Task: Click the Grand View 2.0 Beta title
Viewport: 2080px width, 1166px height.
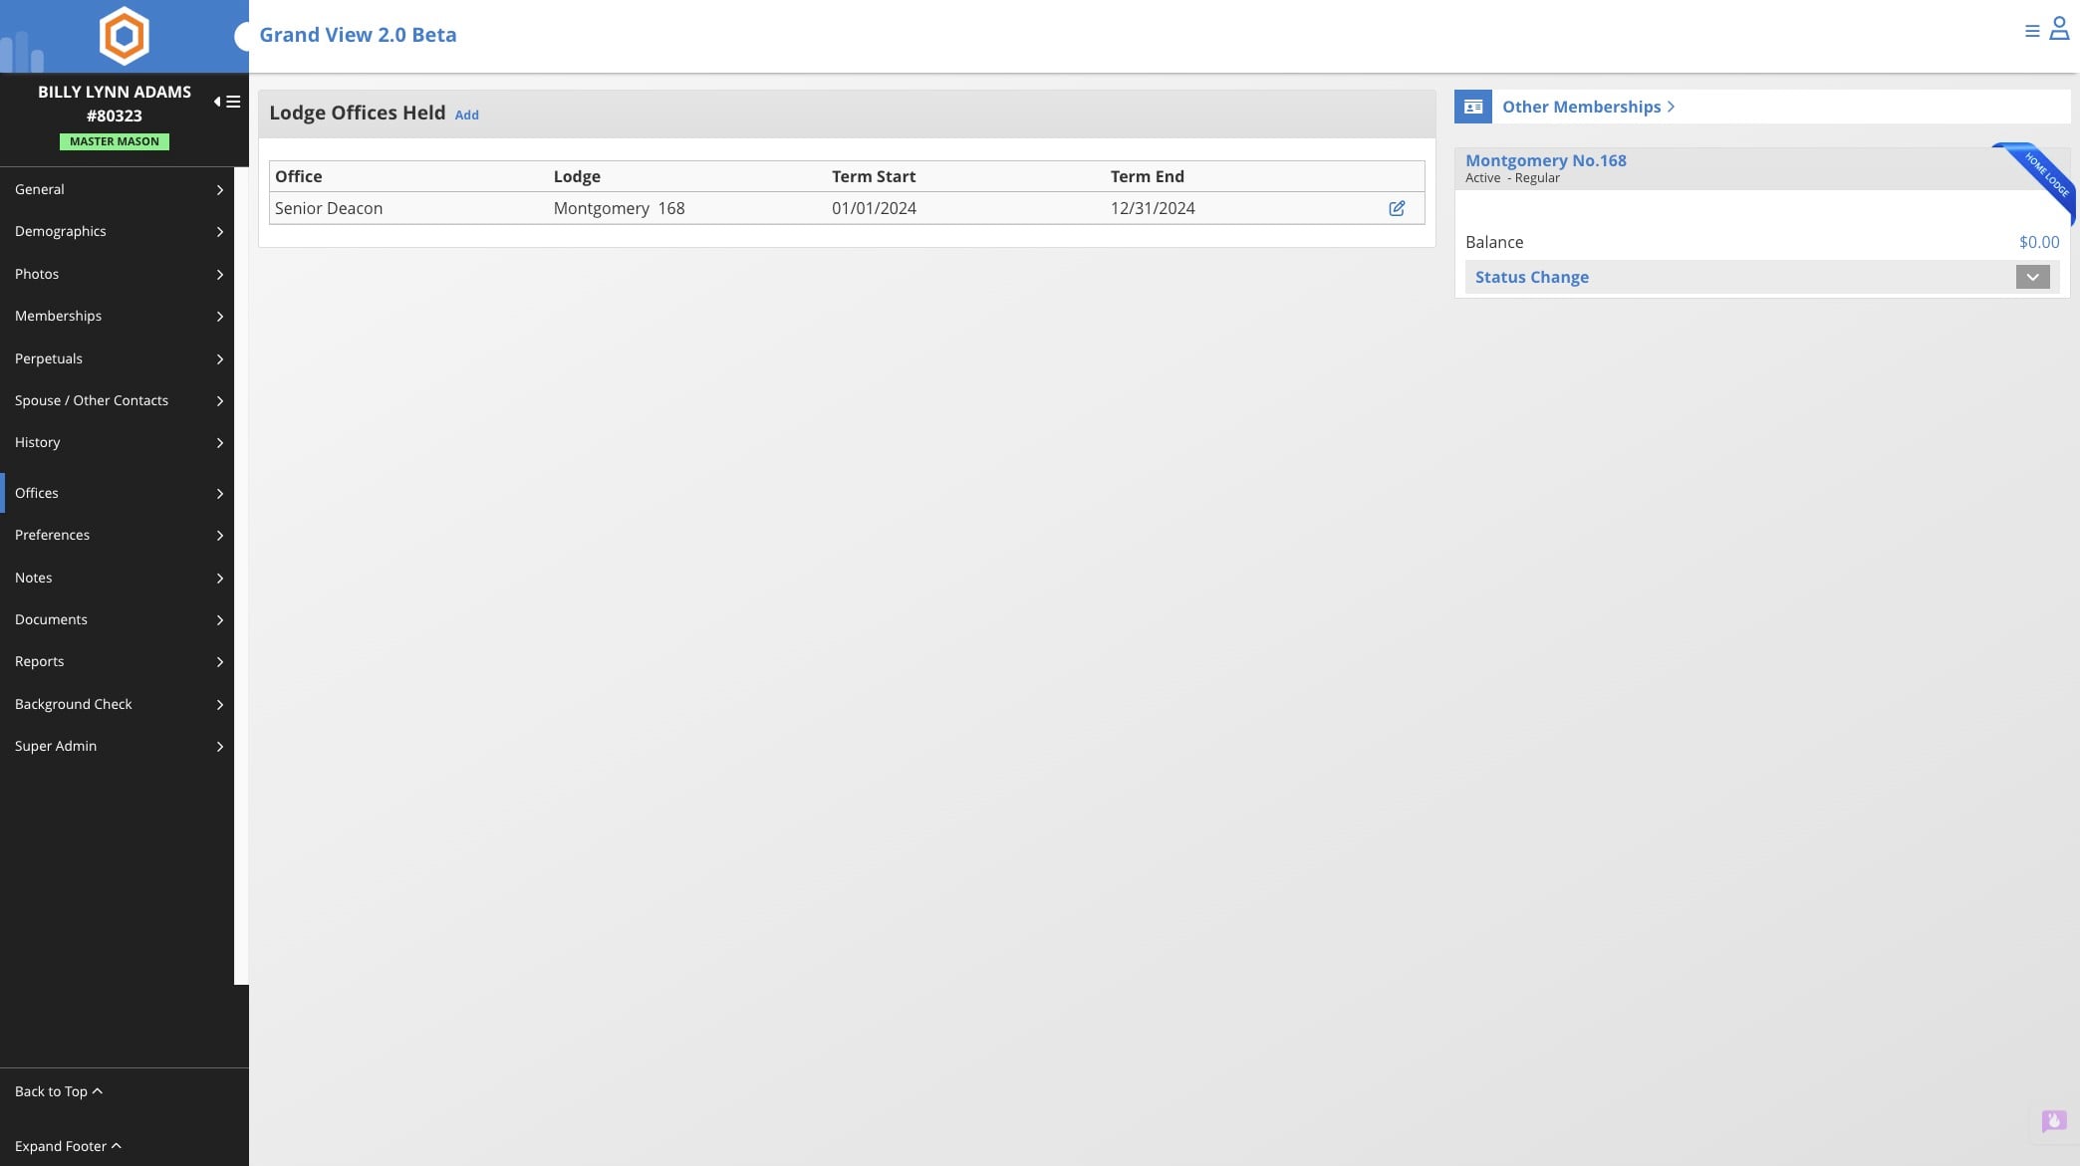Action: click(x=358, y=35)
